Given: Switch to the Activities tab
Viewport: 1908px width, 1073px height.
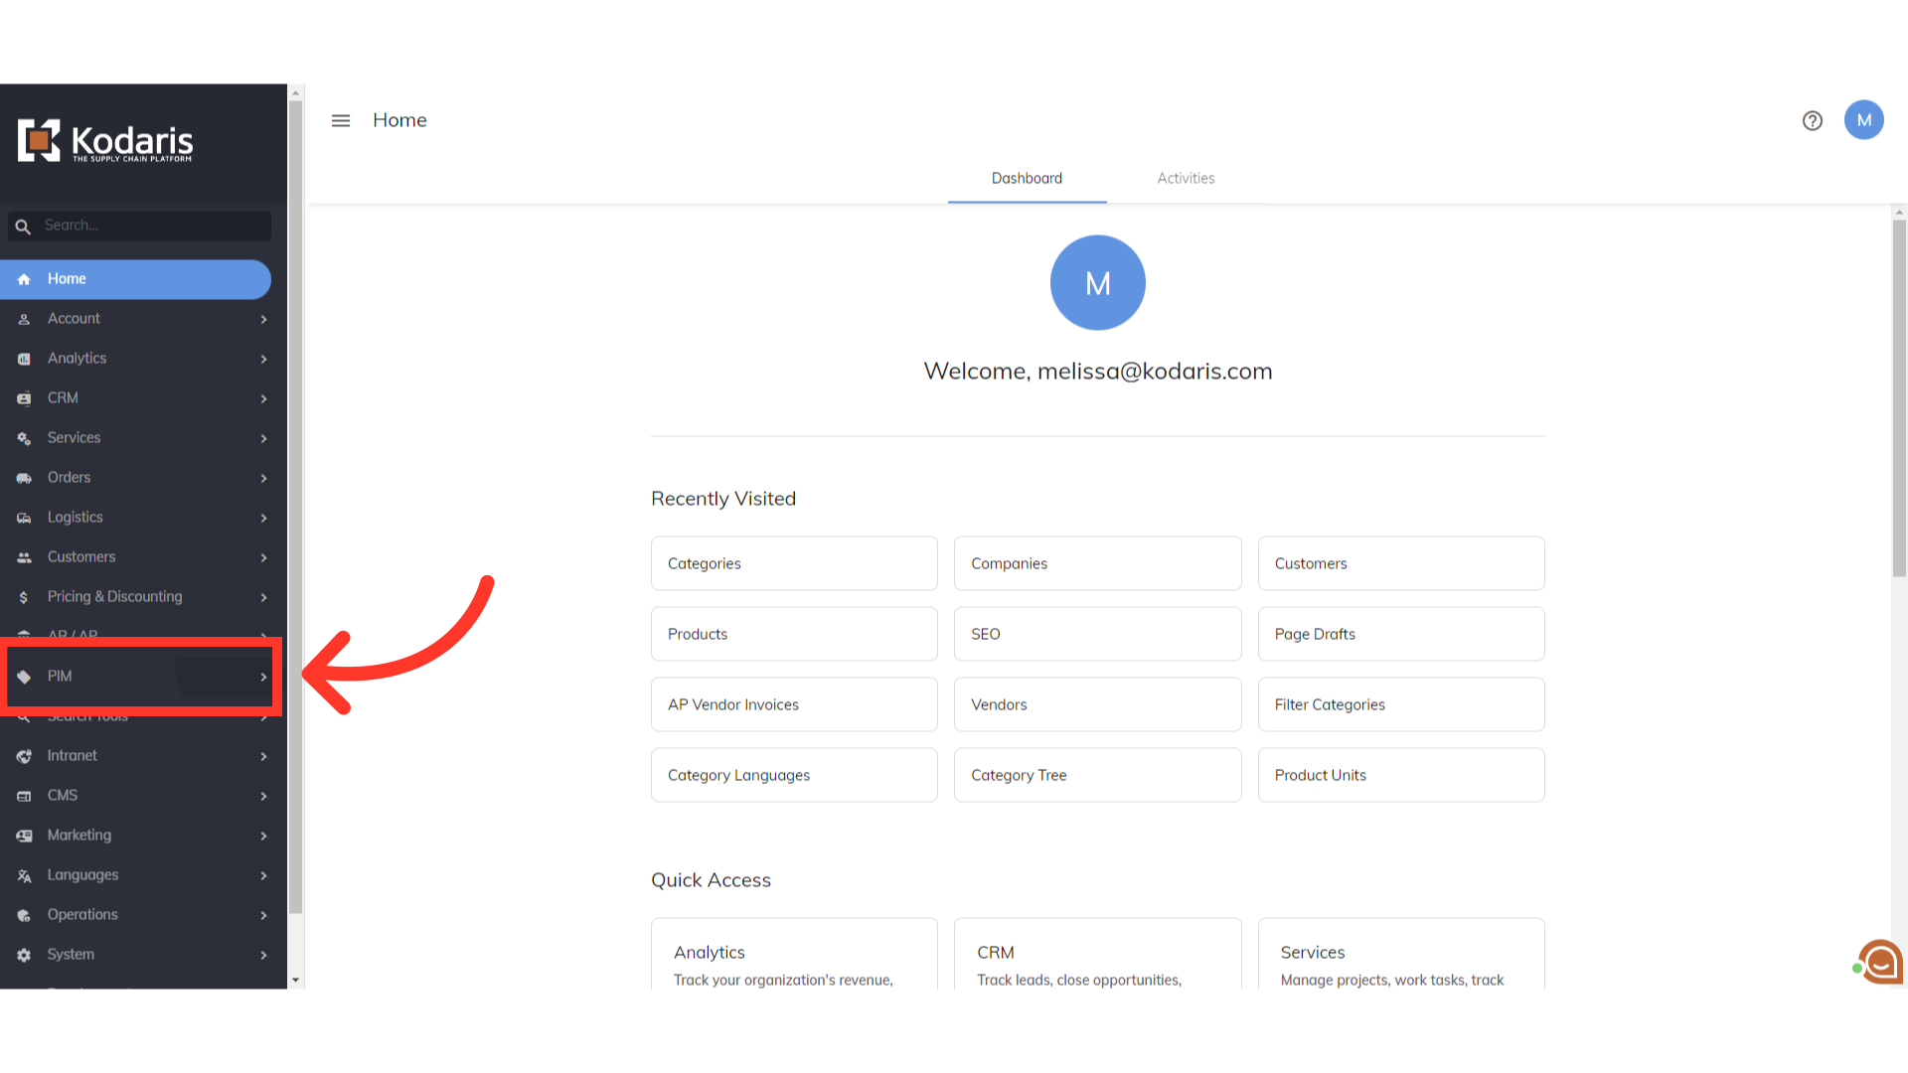Looking at the screenshot, I should [x=1186, y=178].
